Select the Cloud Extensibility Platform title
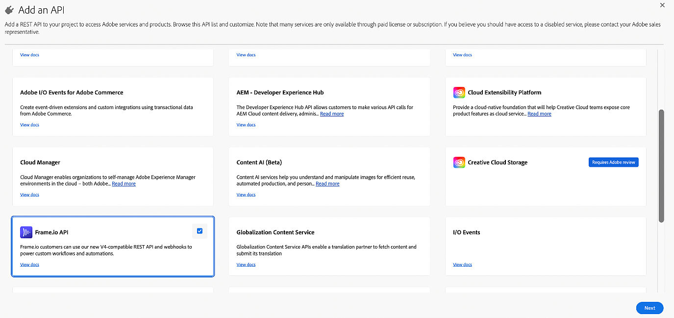The width and height of the screenshot is (674, 318). click(x=504, y=92)
